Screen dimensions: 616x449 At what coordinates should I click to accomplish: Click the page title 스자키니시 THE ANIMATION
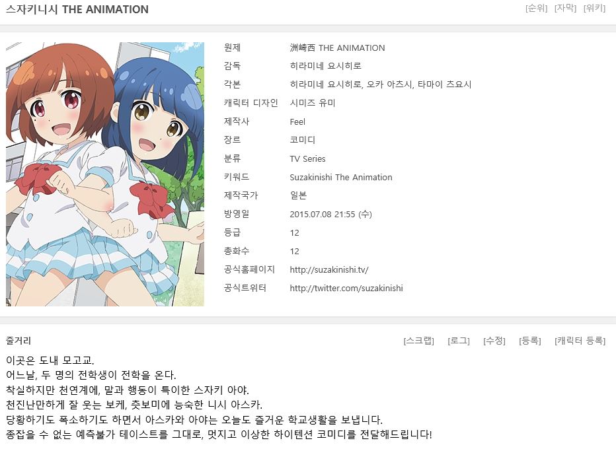[77, 9]
